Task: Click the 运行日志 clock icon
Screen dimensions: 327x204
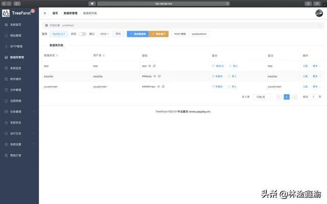Action: (x=6, y=134)
